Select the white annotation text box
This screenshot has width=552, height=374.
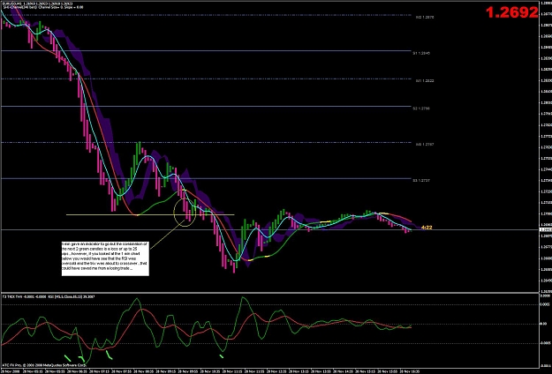[105, 258]
